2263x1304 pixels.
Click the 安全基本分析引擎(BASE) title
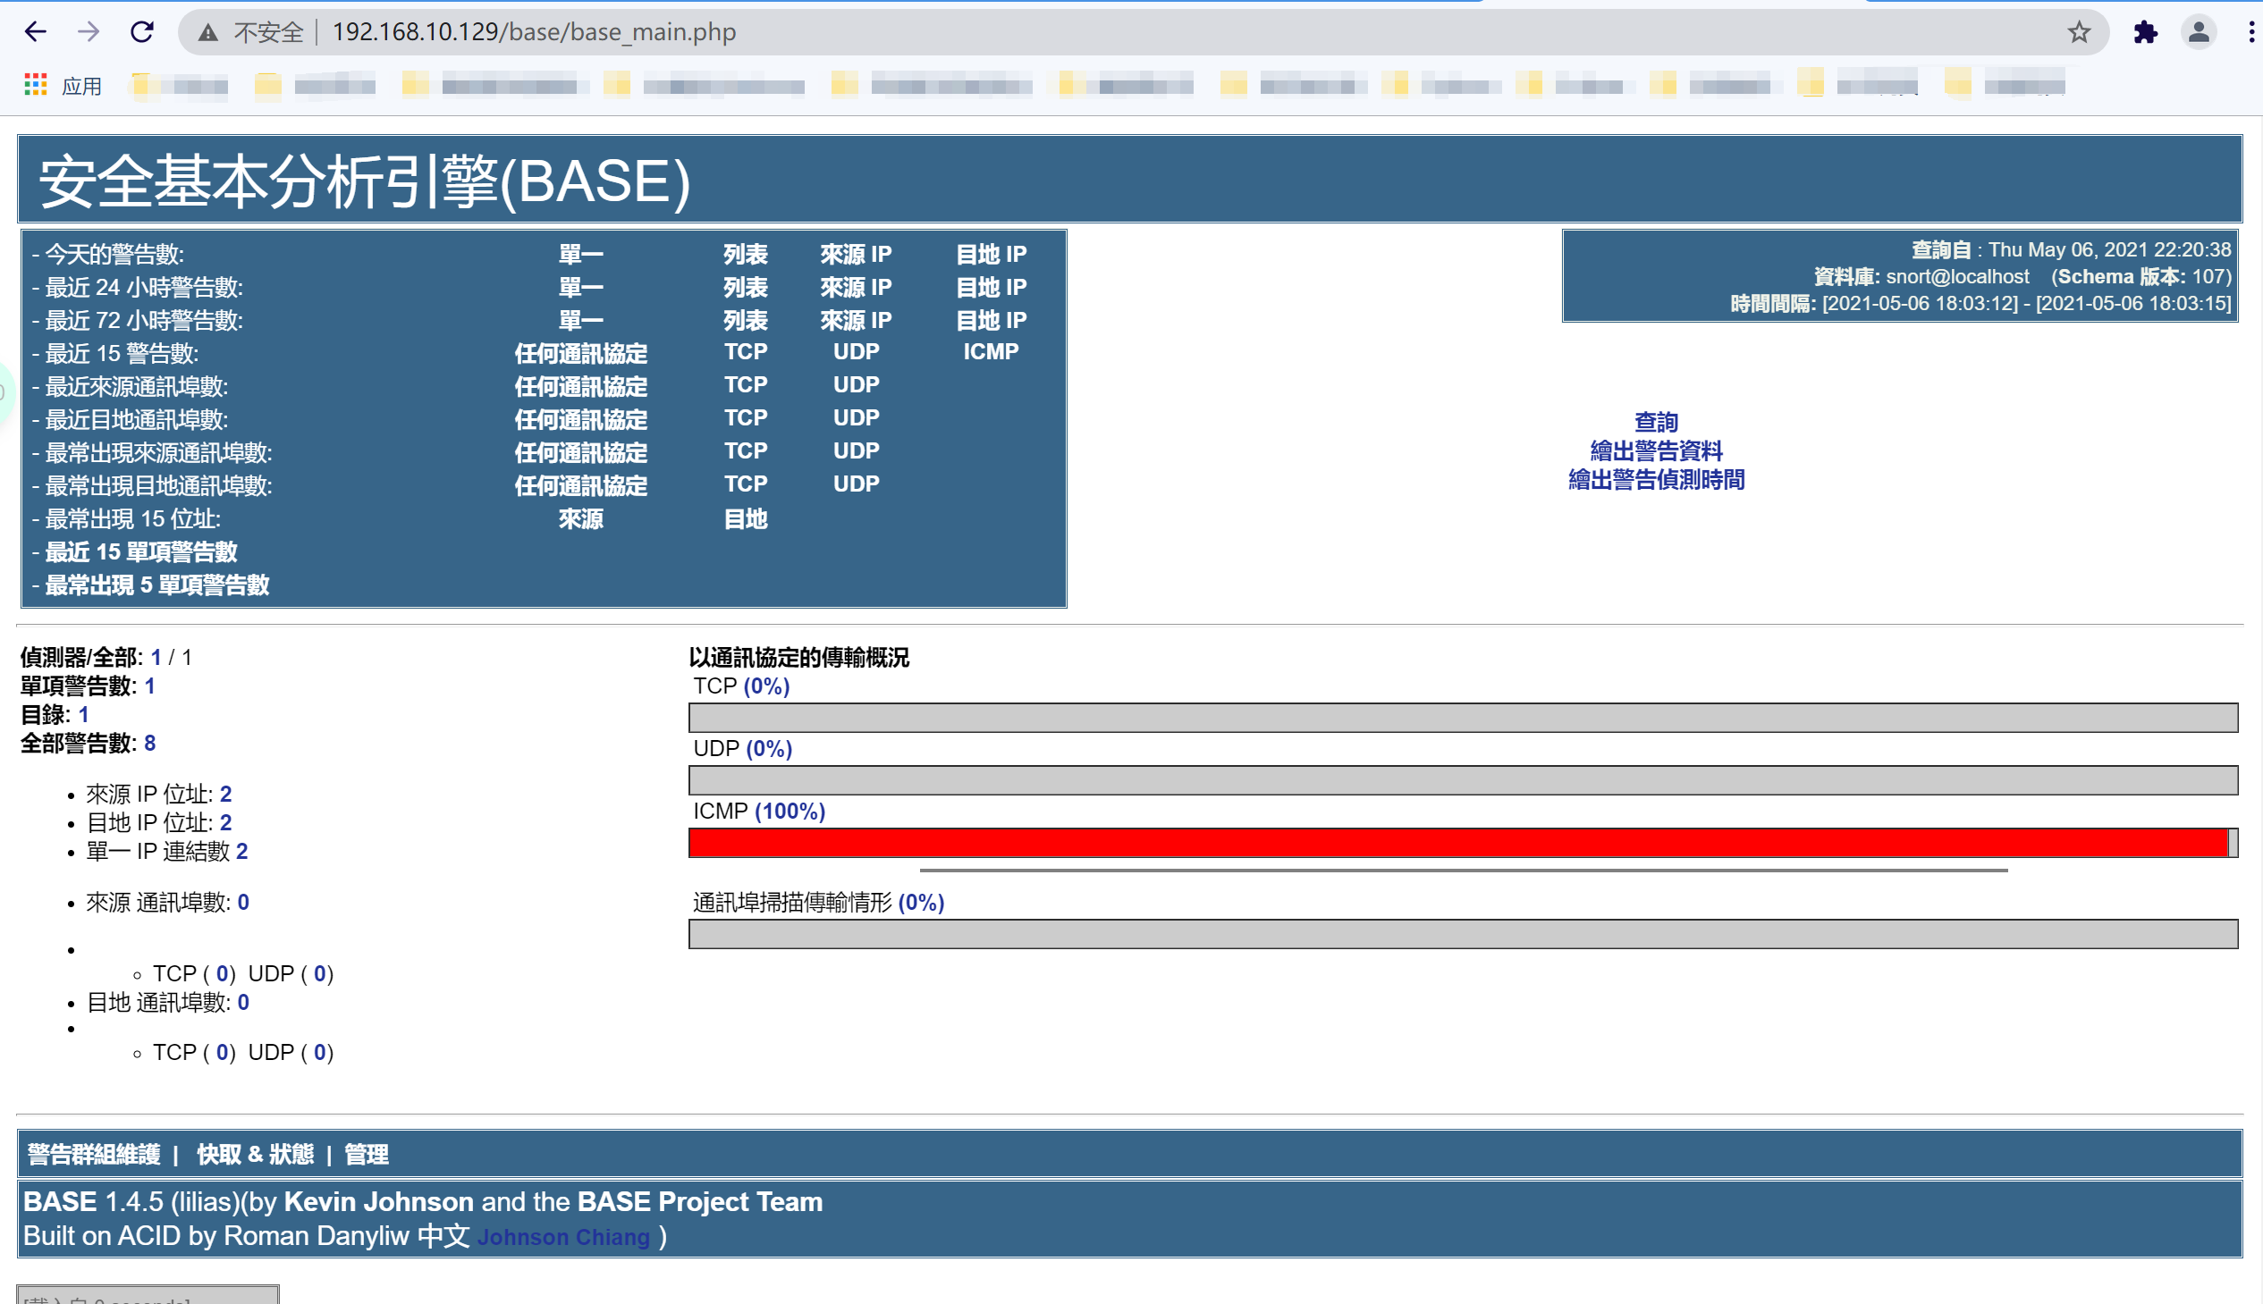coord(365,181)
